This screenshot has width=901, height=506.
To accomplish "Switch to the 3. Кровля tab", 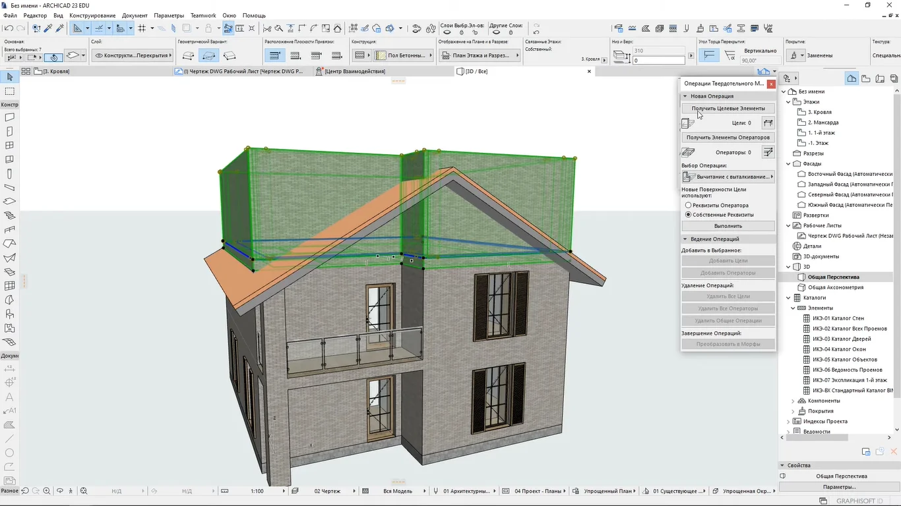I will 56,71.
